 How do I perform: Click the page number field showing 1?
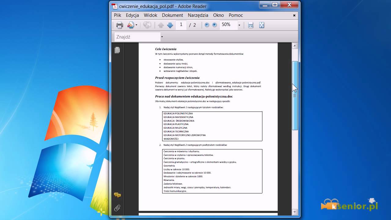[181, 25]
